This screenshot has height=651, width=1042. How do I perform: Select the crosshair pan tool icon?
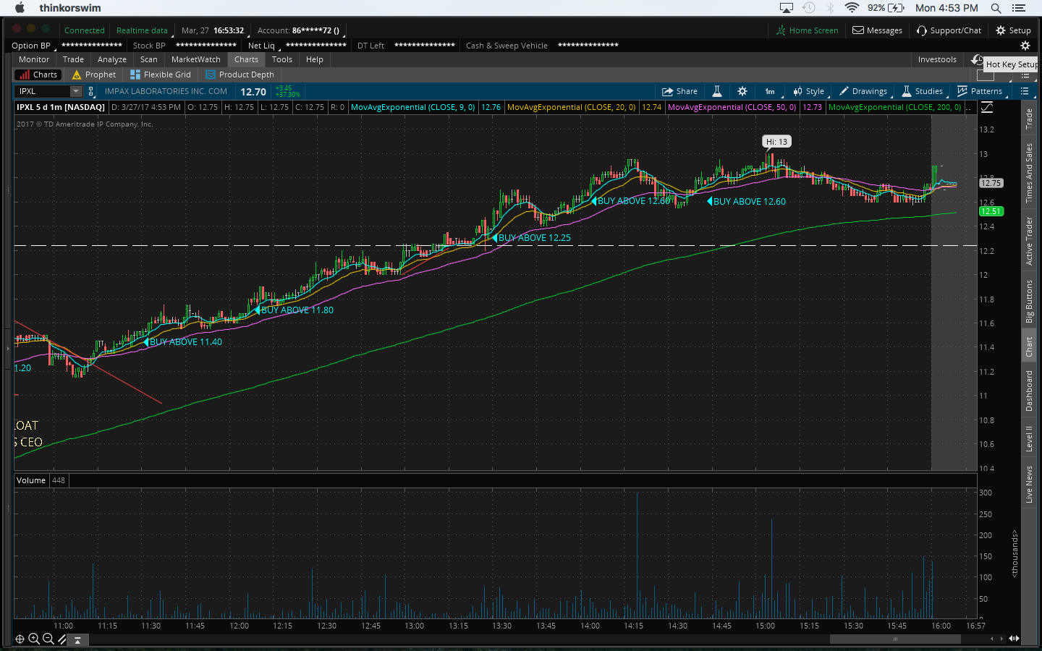(20, 639)
